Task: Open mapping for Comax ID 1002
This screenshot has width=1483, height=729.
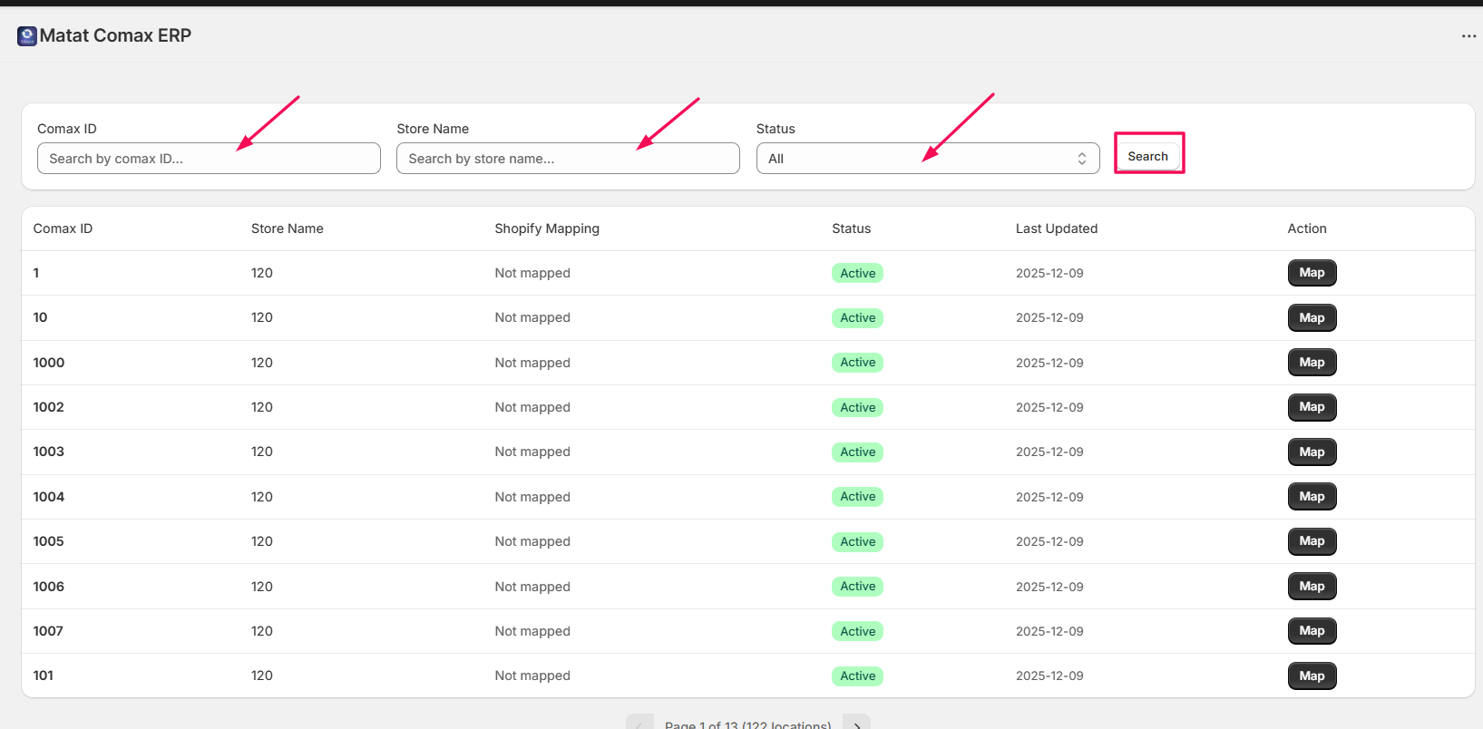Action: tap(1312, 407)
